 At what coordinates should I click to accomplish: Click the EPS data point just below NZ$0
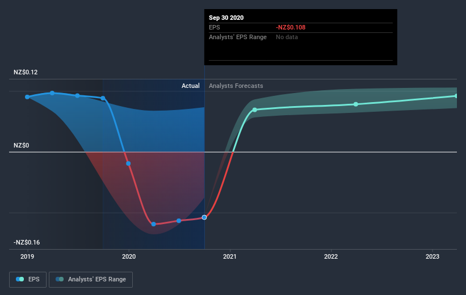[128, 163]
